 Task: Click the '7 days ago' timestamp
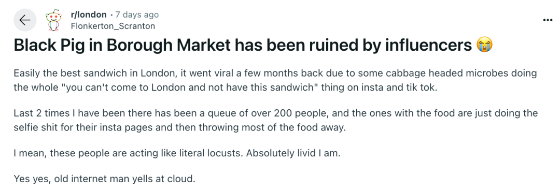137,15
